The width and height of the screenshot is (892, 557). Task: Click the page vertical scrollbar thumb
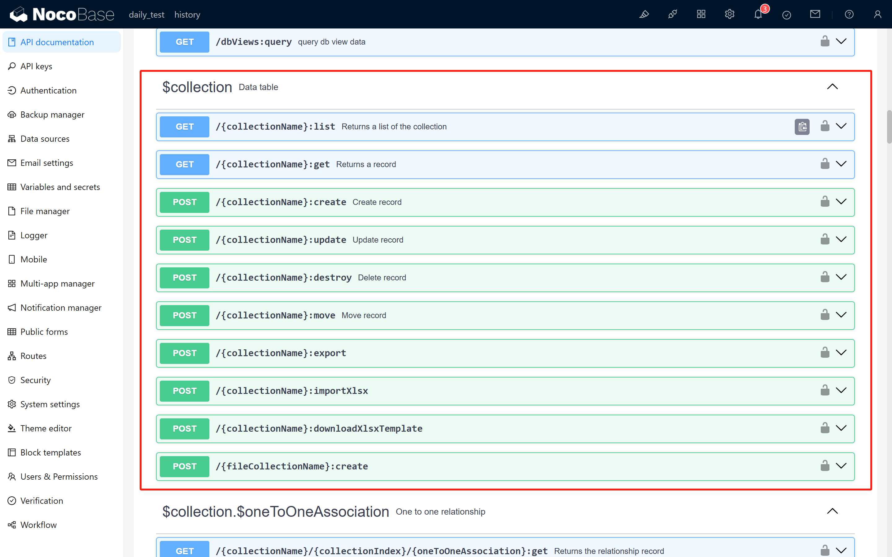889,127
